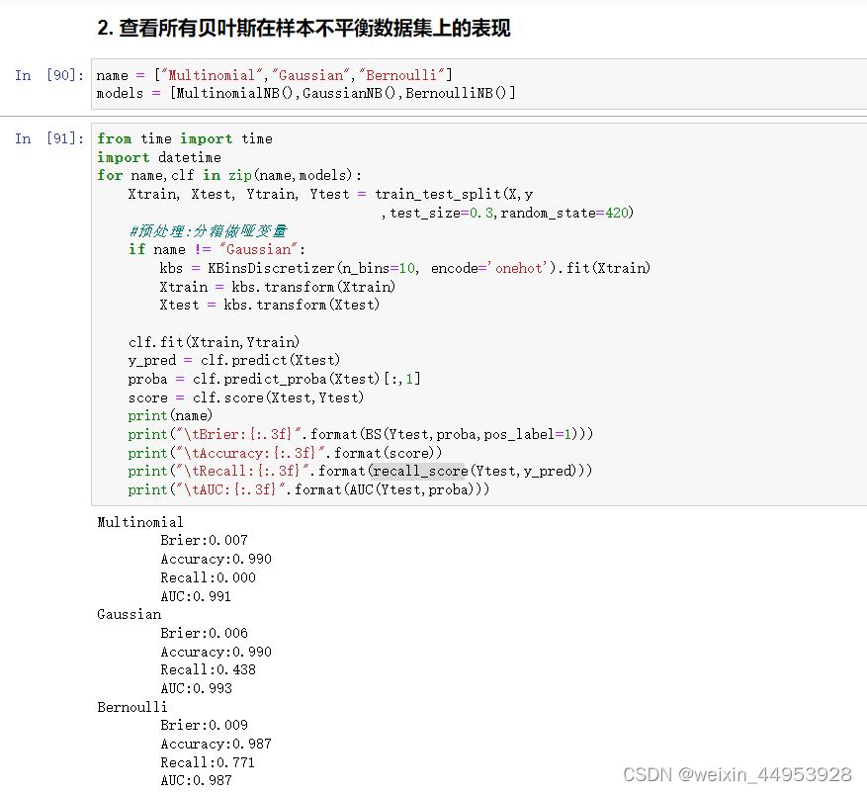Click the 'import datetime' line

(159, 157)
